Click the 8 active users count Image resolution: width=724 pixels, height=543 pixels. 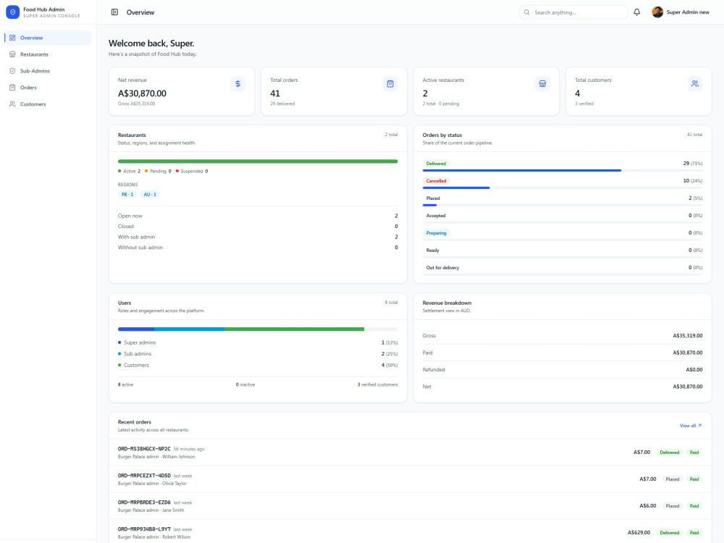(x=125, y=384)
